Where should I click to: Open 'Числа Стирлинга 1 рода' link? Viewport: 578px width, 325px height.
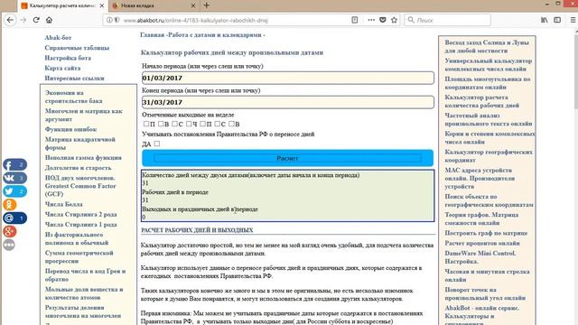point(80,225)
